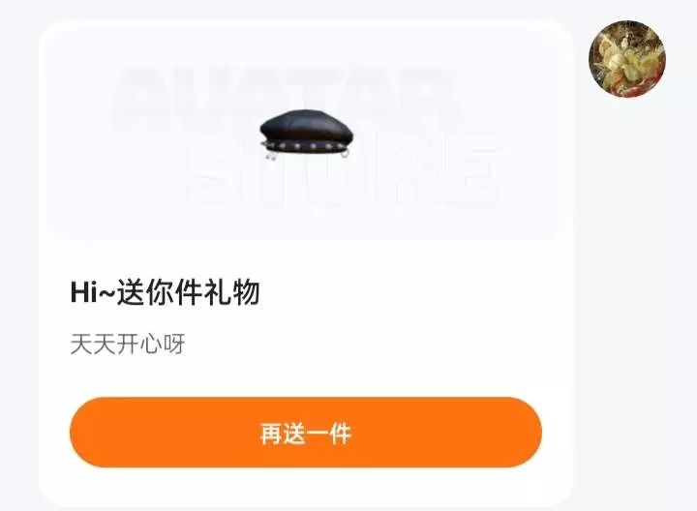Viewport: 697px width, 511px height.
Task: Open the Hi~送你件礼物 gift title
Action: pos(165,292)
